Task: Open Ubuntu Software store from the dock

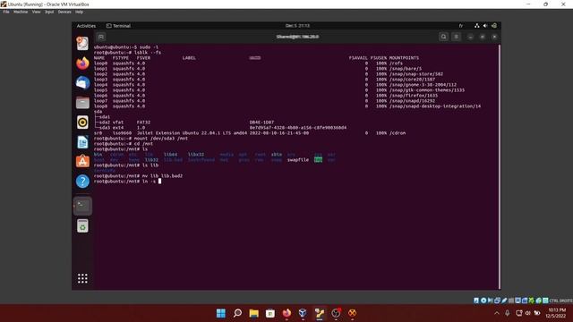Action: pos(82,161)
